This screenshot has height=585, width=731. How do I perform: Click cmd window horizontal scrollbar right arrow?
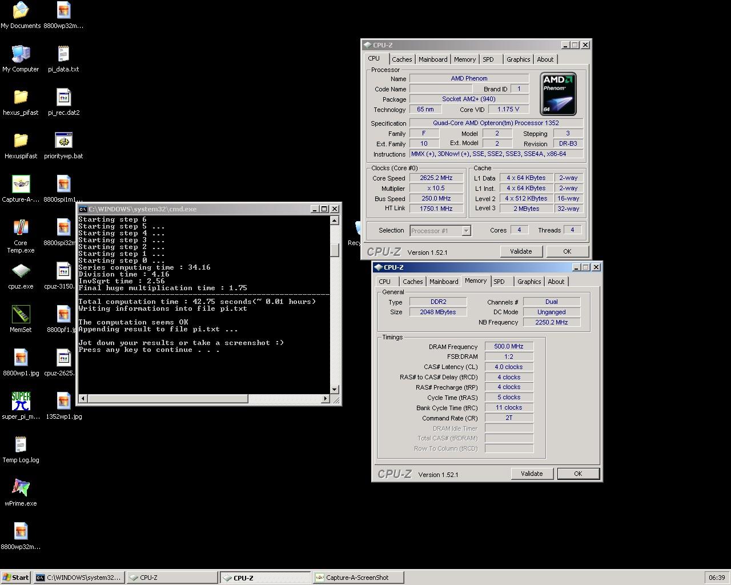point(326,398)
